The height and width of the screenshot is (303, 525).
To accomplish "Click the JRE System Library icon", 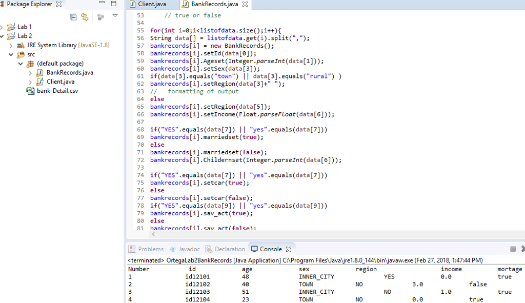I will [19, 45].
